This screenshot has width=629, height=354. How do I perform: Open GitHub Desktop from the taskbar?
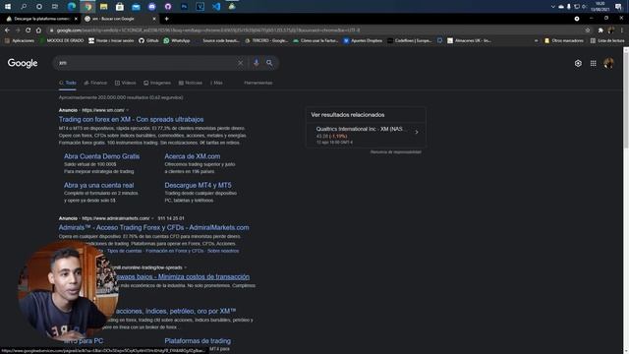coord(168,7)
